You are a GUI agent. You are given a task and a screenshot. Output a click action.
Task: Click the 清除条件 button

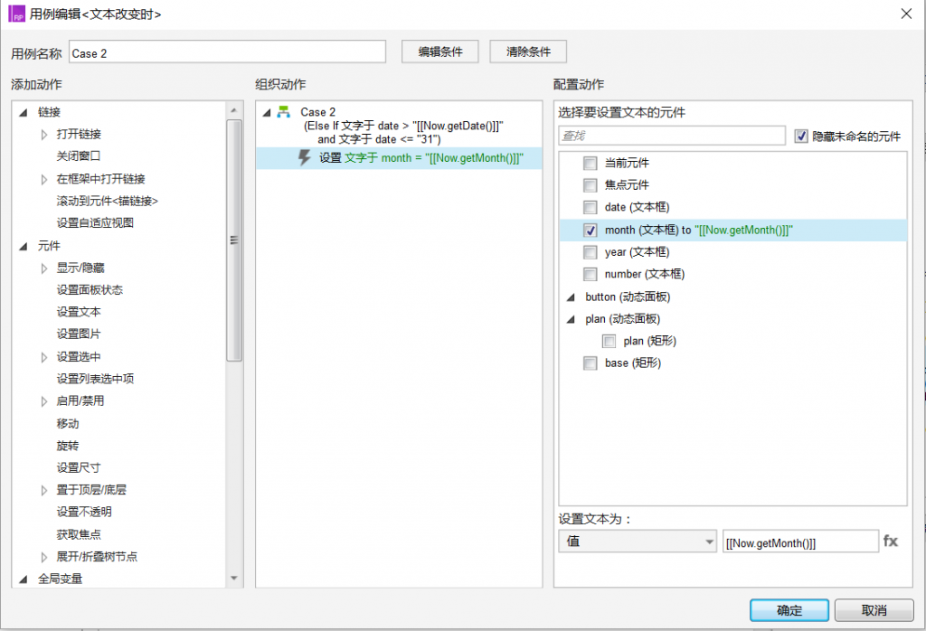point(528,52)
